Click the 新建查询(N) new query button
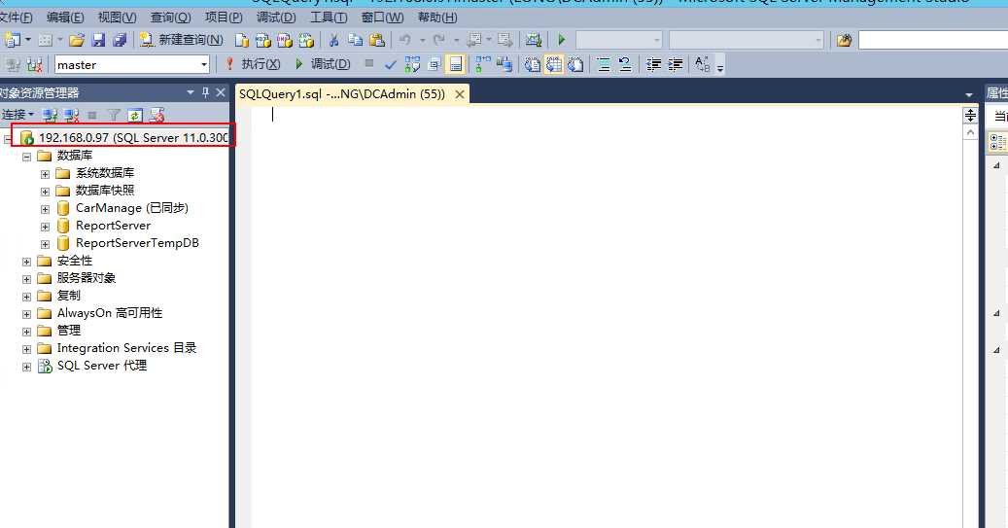The height and width of the screenshot is (528, 1008). pyautogui.click(x=182, y=40)
